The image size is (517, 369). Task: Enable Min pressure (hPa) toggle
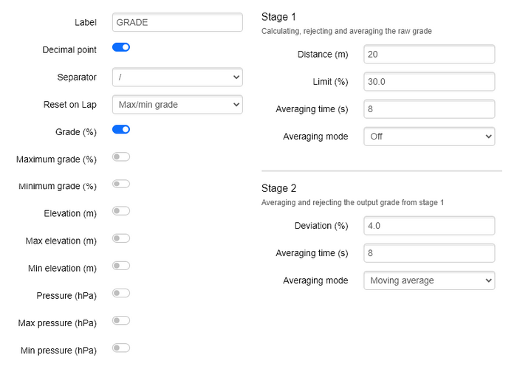[x=121, y=348]
